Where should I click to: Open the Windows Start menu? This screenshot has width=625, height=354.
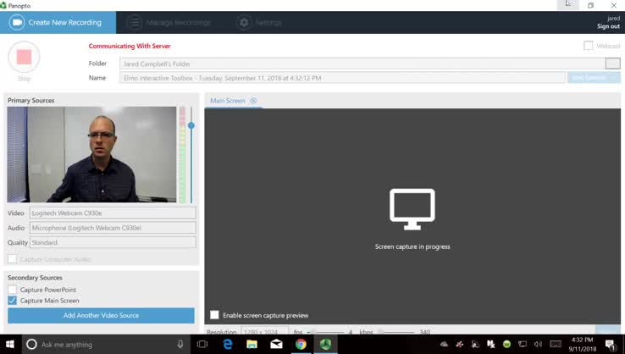[x=9, y=344]
